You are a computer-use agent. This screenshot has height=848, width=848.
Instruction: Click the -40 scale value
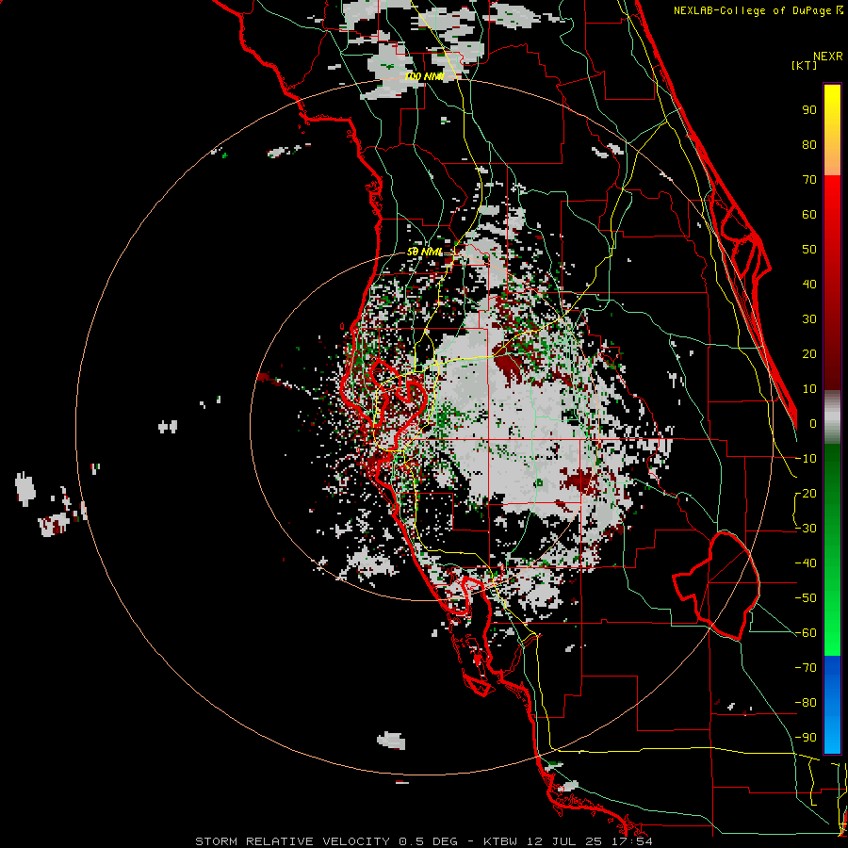click(806, 563)
